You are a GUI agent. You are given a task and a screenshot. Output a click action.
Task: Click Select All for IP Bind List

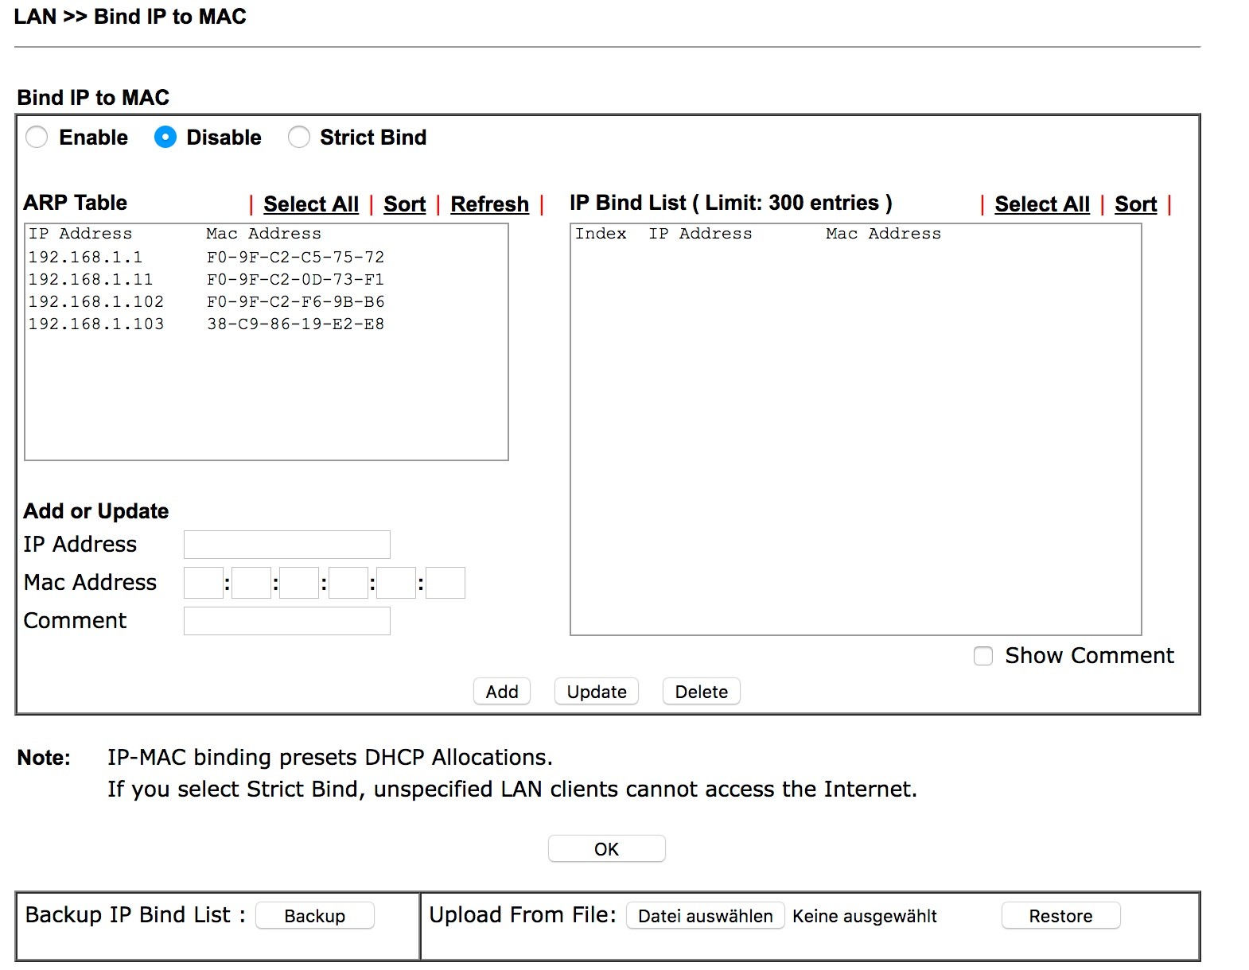[x=1041, y=204]
